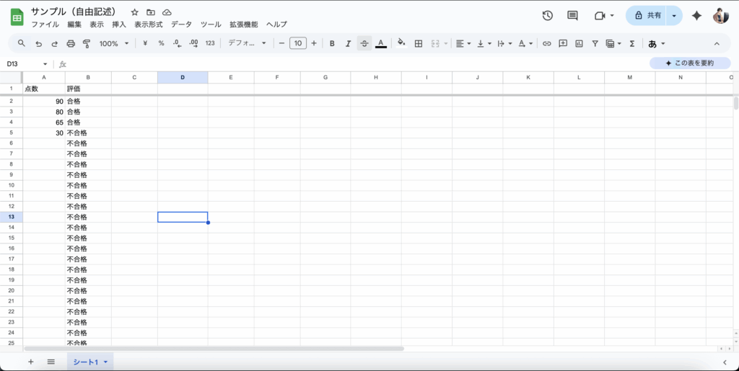Decrease decimal places

click(178, 43)
